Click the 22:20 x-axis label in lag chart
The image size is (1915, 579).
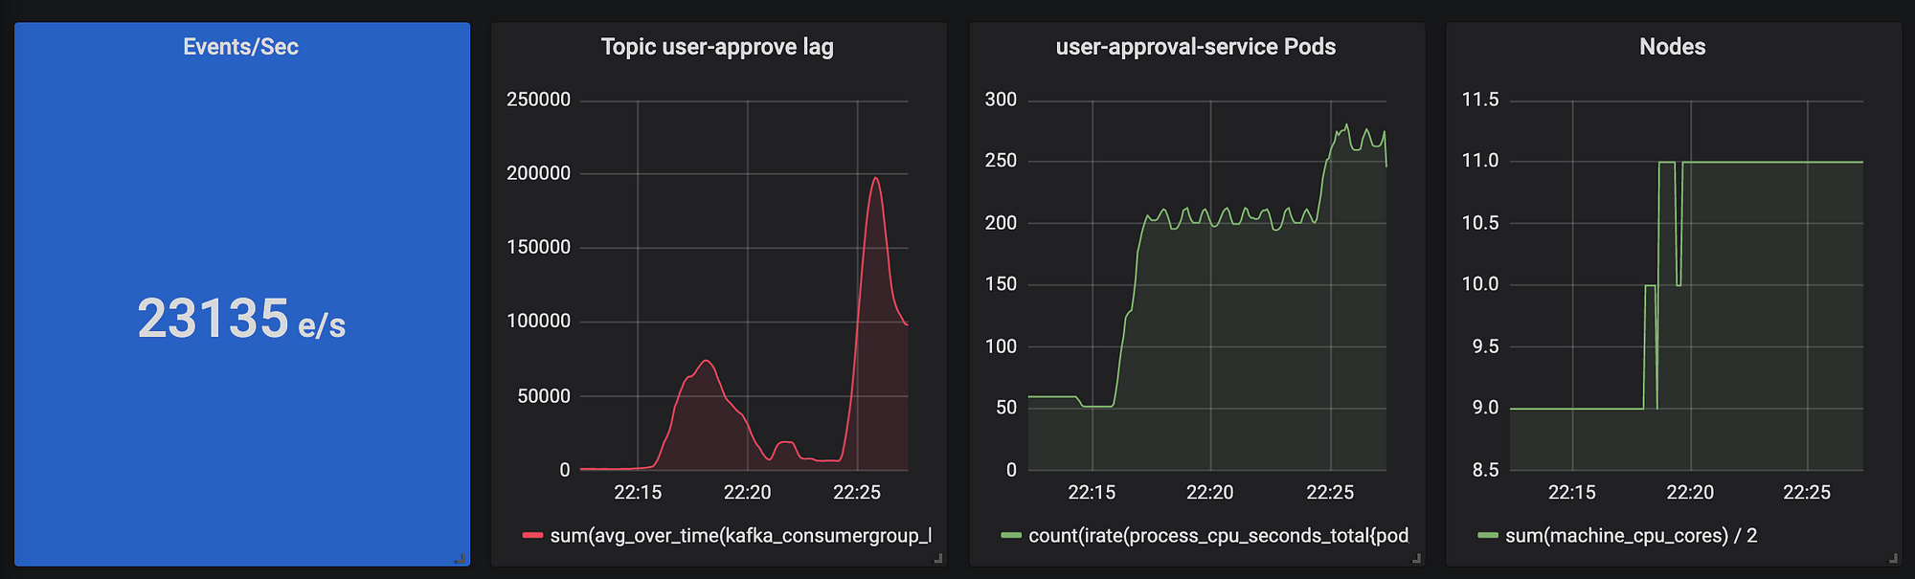pos(747,492)
